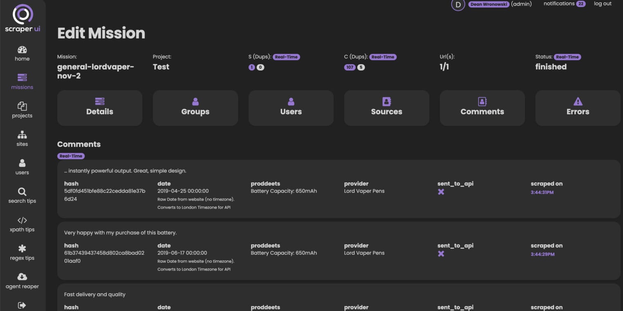The width and height of the screenshot is (623, 311).
Task: Go to home via dashboard icon
Action: pyautogui.click(x=22, y=50)
